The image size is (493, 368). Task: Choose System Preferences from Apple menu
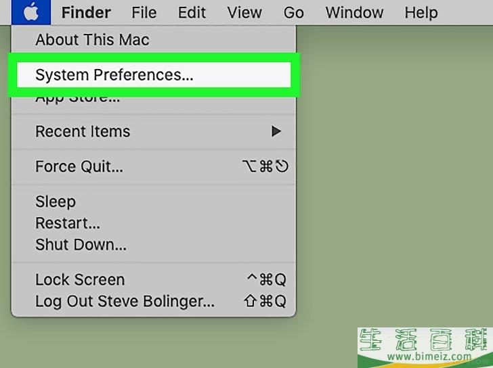tap(114, 74)
